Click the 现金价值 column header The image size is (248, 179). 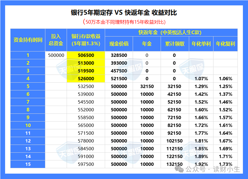[x=119, y=44]
